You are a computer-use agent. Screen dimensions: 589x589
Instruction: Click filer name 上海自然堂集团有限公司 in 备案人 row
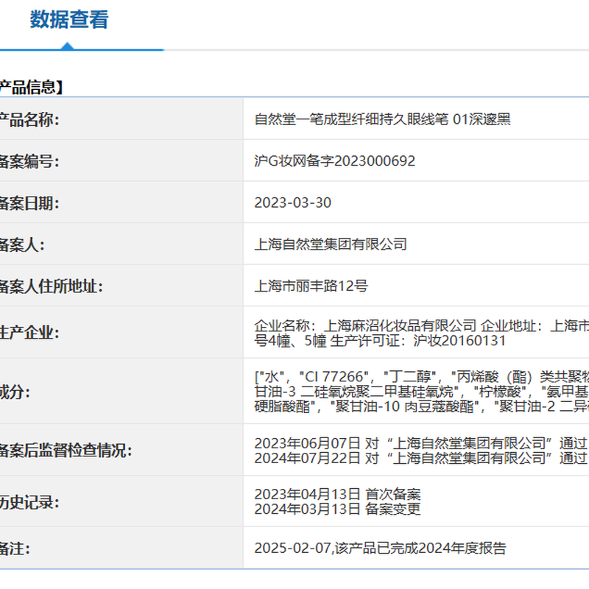(331, 244)
